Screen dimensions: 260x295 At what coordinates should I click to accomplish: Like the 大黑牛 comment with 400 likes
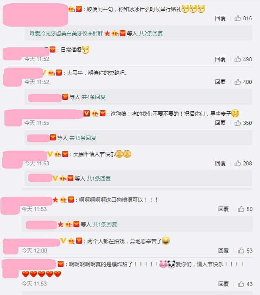coord(237,82)
